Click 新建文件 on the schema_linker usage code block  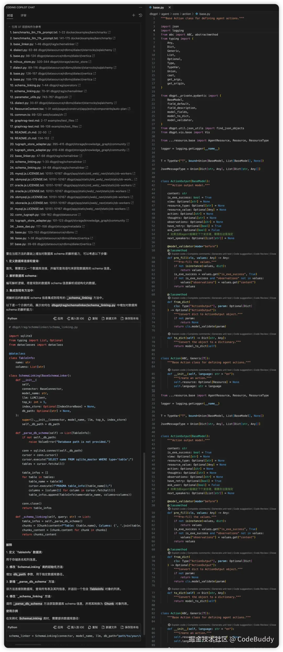tap(109, 627)
